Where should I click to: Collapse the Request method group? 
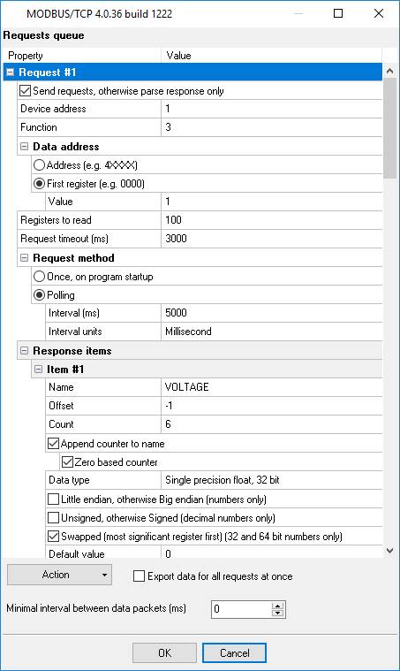pyautogui.click(x=25, y=258)
